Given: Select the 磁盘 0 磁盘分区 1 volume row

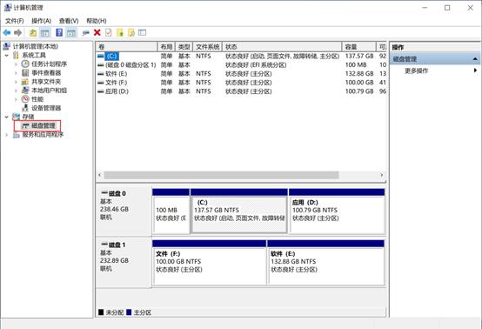Looking at the screenshot, I should tap(241, 65).
